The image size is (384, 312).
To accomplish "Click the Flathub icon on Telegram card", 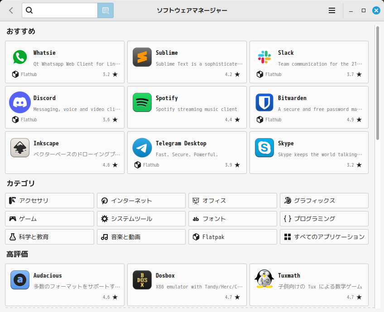I will pyautogui.click(x=138, y=165).
